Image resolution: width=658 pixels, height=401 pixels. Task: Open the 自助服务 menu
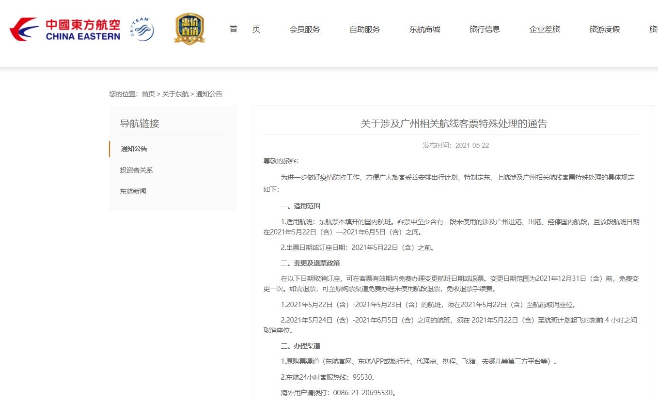coord(365,29)
